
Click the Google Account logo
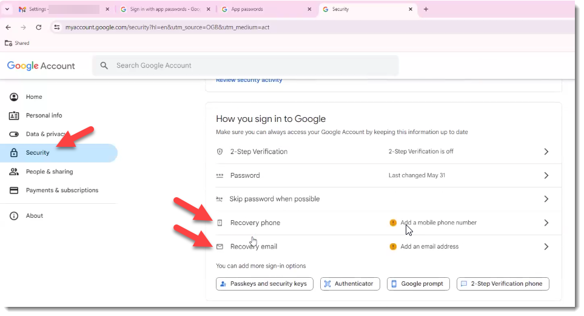[x=41, y=66]
